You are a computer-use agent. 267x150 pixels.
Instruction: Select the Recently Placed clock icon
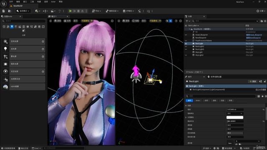[4, 27]
